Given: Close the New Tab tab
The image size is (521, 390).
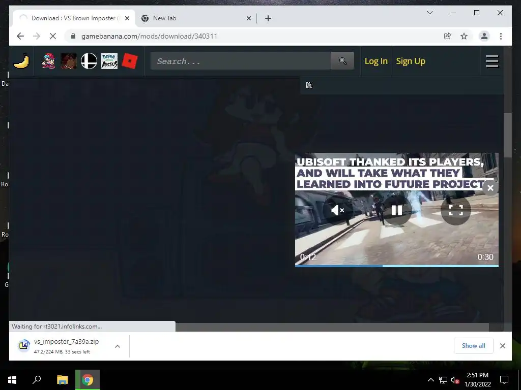Looking at the screenshot, I should (x=249, y=18).
